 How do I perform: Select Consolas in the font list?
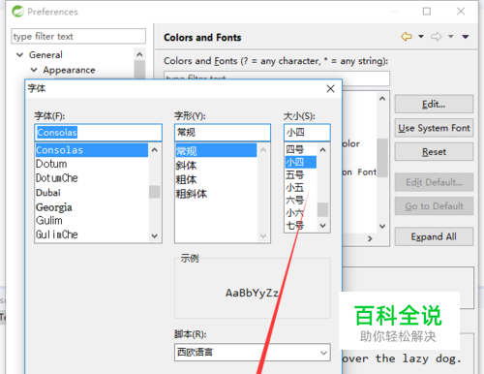(x=92, y=150)
